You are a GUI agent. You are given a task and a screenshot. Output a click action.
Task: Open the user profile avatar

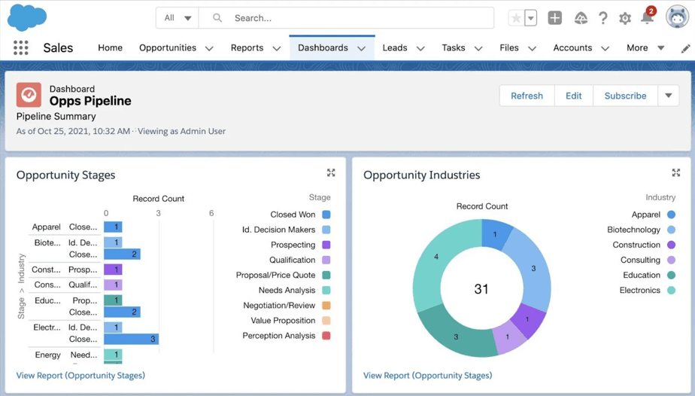point(677,17)
